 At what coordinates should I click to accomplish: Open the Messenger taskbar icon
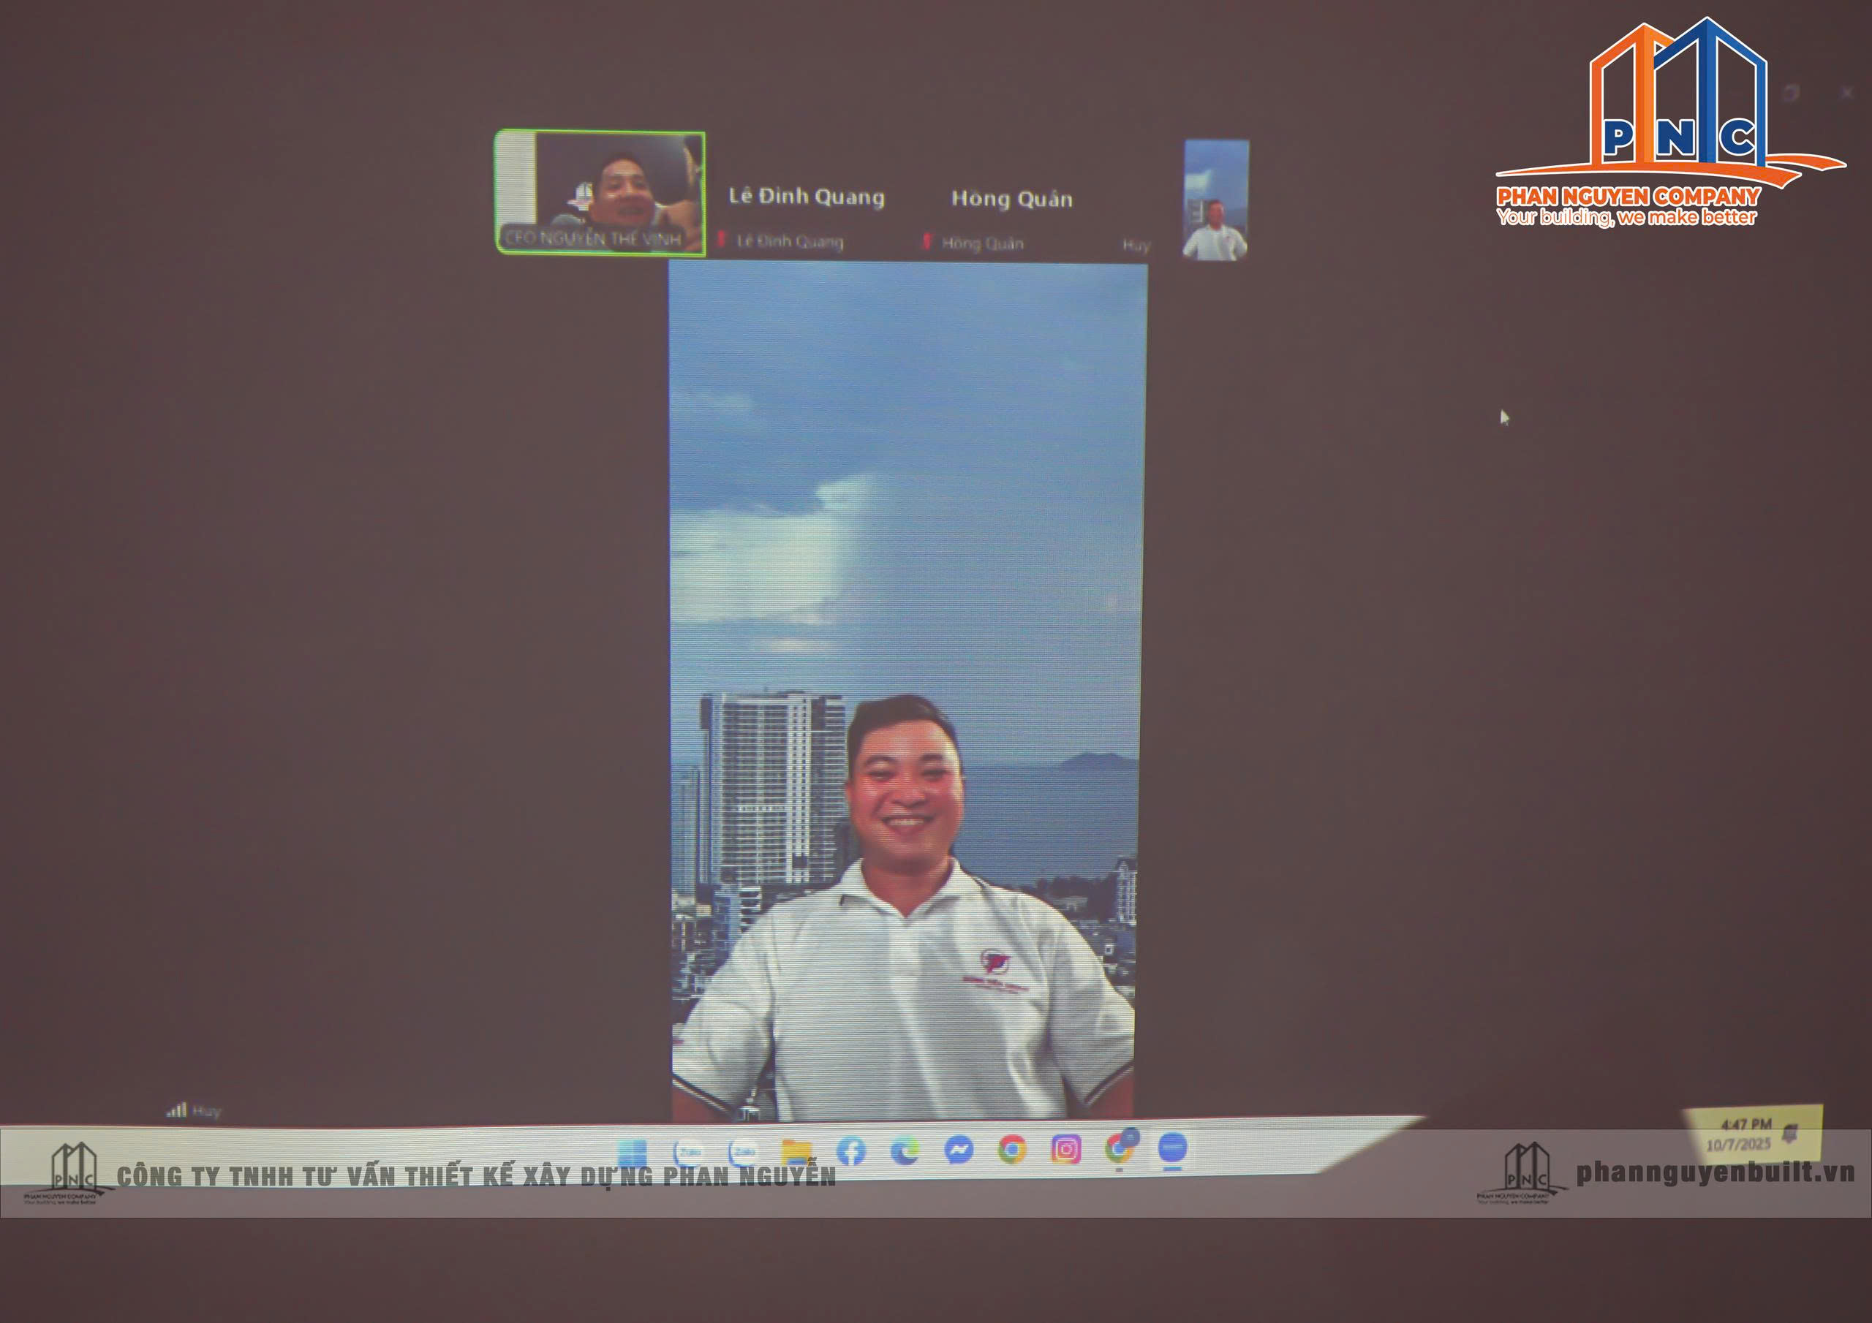click(958, 1149)
